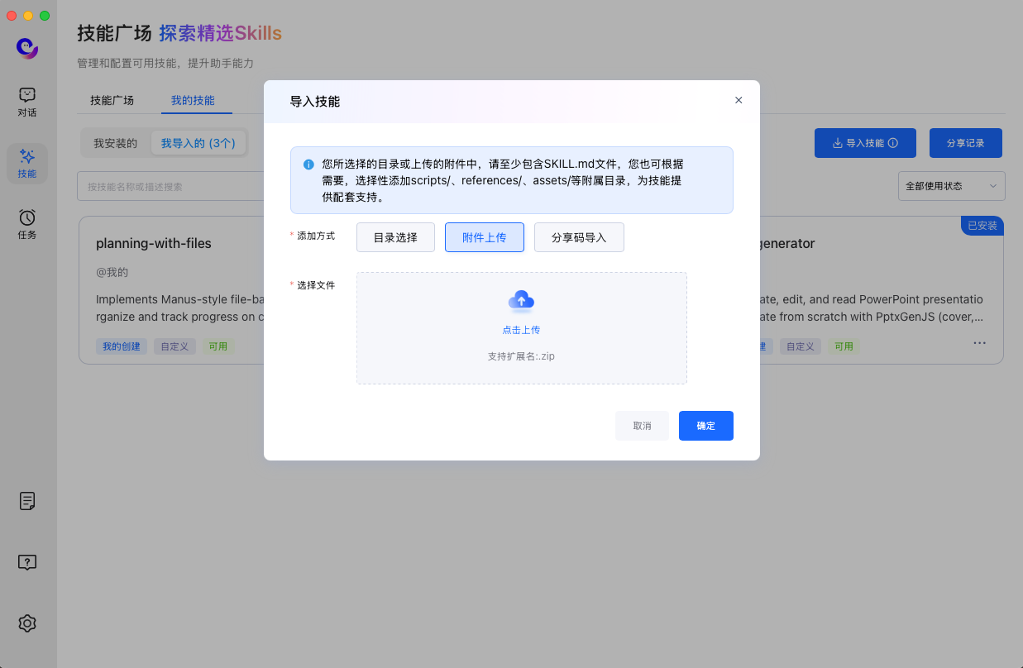Open the settings gear icon
1023x668 pixels.
pyautogui.click(x=27, y=623)
